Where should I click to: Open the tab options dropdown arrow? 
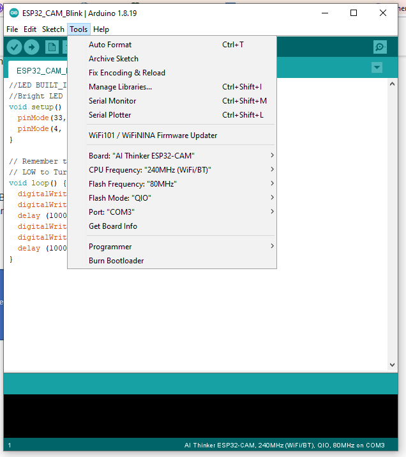[377, 67]
